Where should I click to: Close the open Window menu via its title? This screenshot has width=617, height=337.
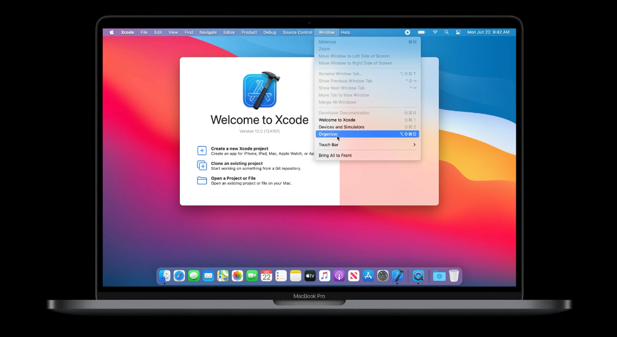tap(327, 32)
